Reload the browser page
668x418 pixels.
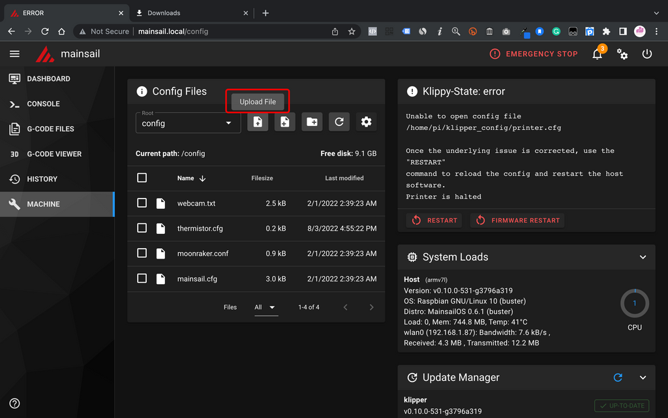(x=45, y=31)
